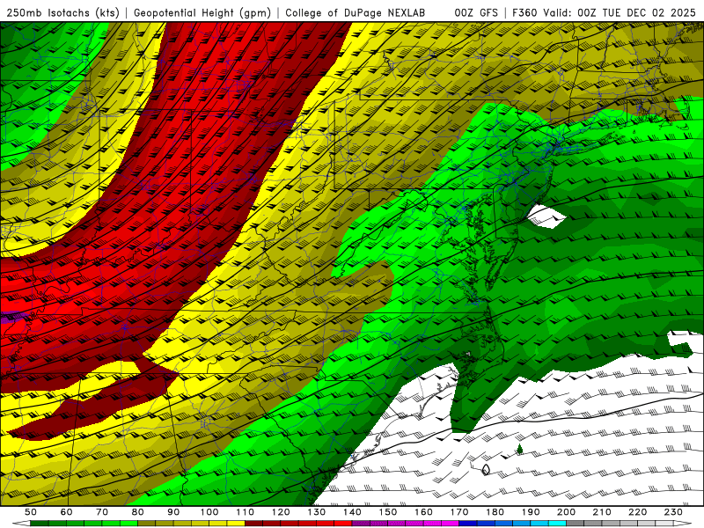Pick the 80 label on the color bar
The image size is (704, 528).
138,512
